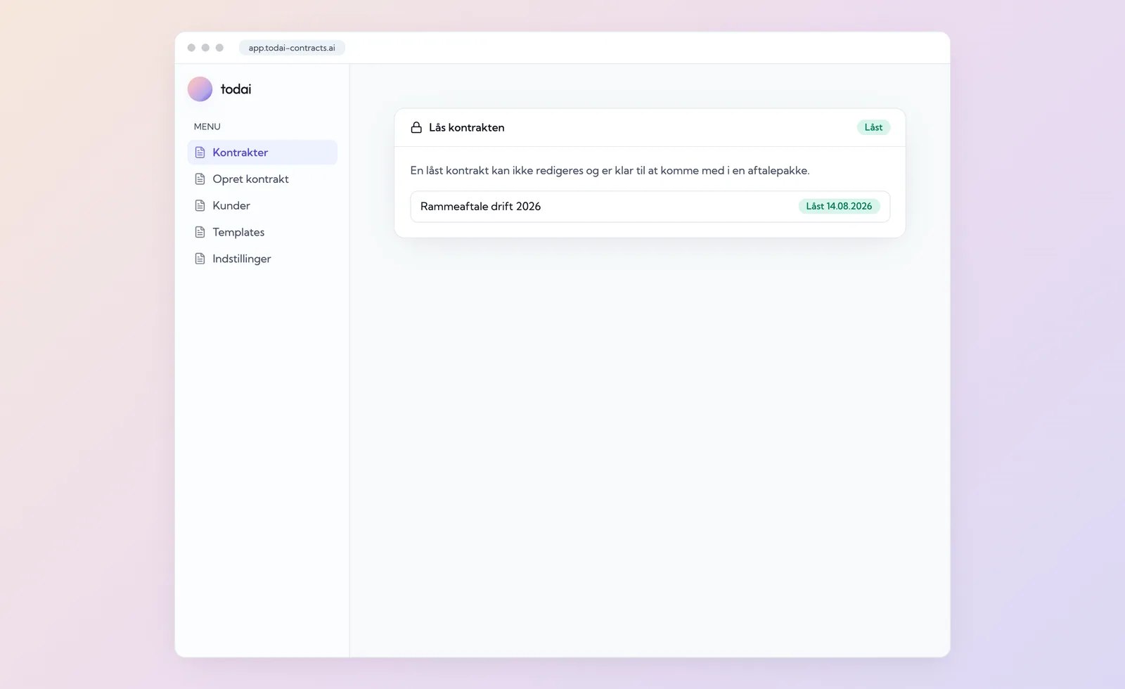Click the description text about låst kontrakt

(x=610, y=171)
